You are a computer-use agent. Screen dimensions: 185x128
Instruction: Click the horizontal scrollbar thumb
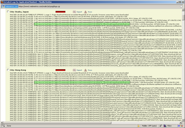pyautogui.click(x=57, y=123)
